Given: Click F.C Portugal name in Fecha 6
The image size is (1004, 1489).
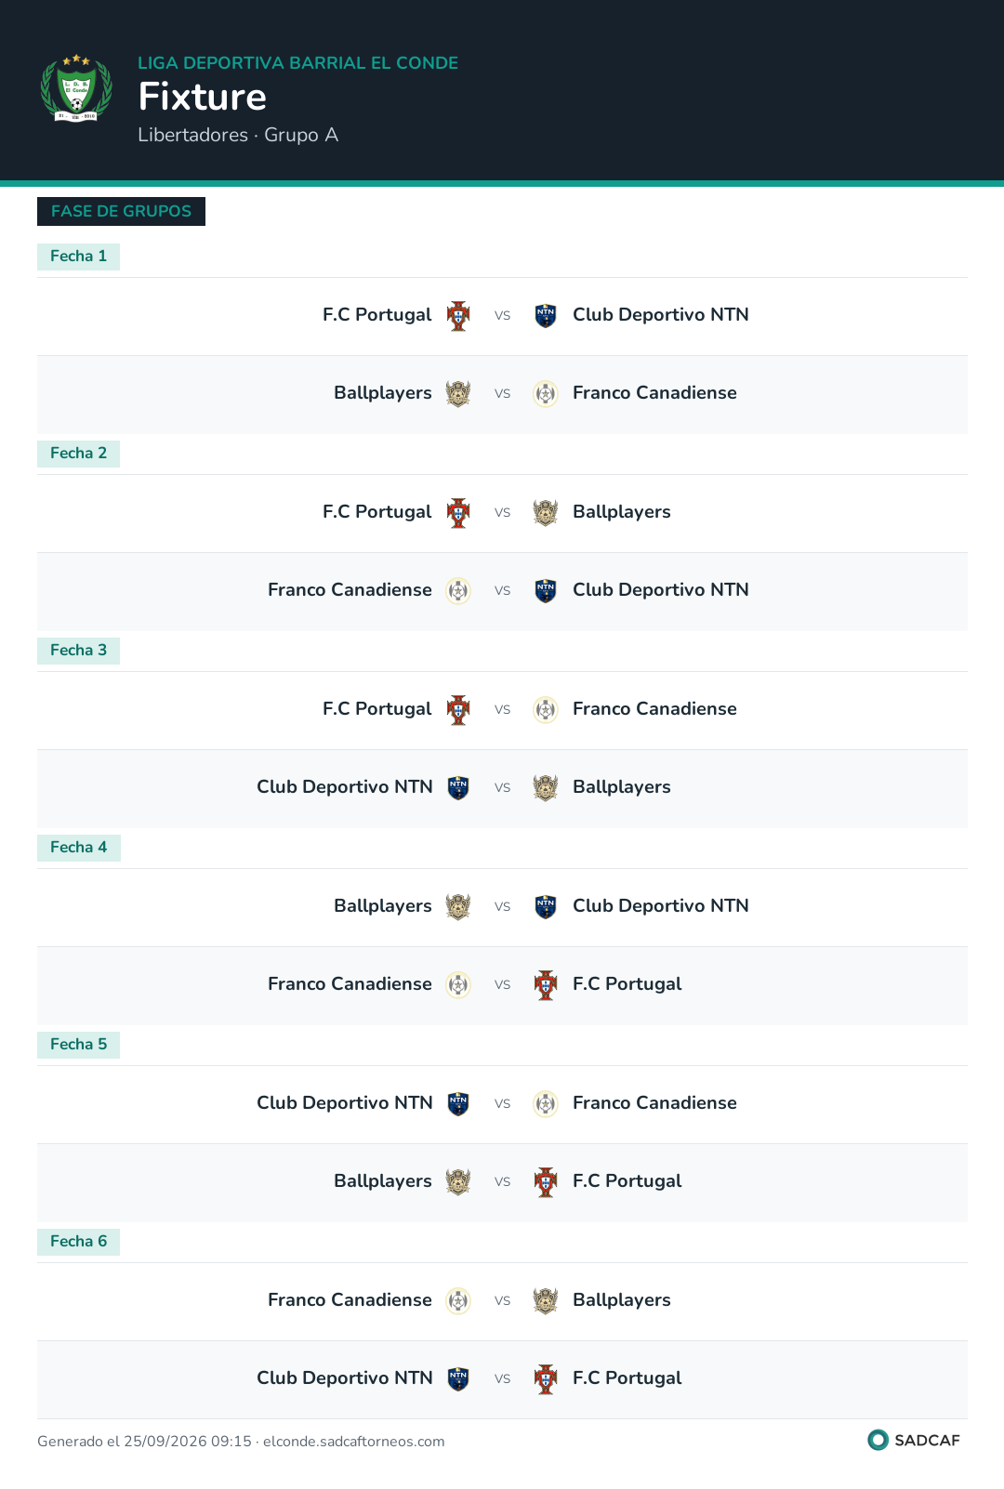Looking at the screenshot, I should 627,1378.
